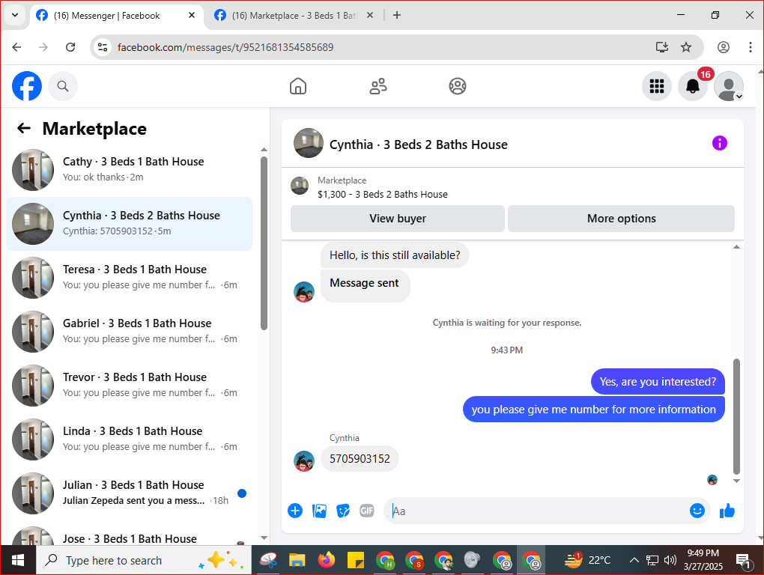
Task: Open File Explorer from taskbar
Action: [297, 560]
